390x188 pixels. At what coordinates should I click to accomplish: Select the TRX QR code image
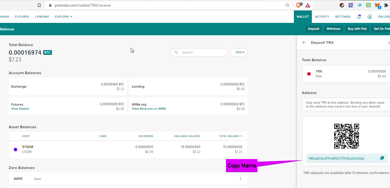pyautogui.click(x=347, y=136)
